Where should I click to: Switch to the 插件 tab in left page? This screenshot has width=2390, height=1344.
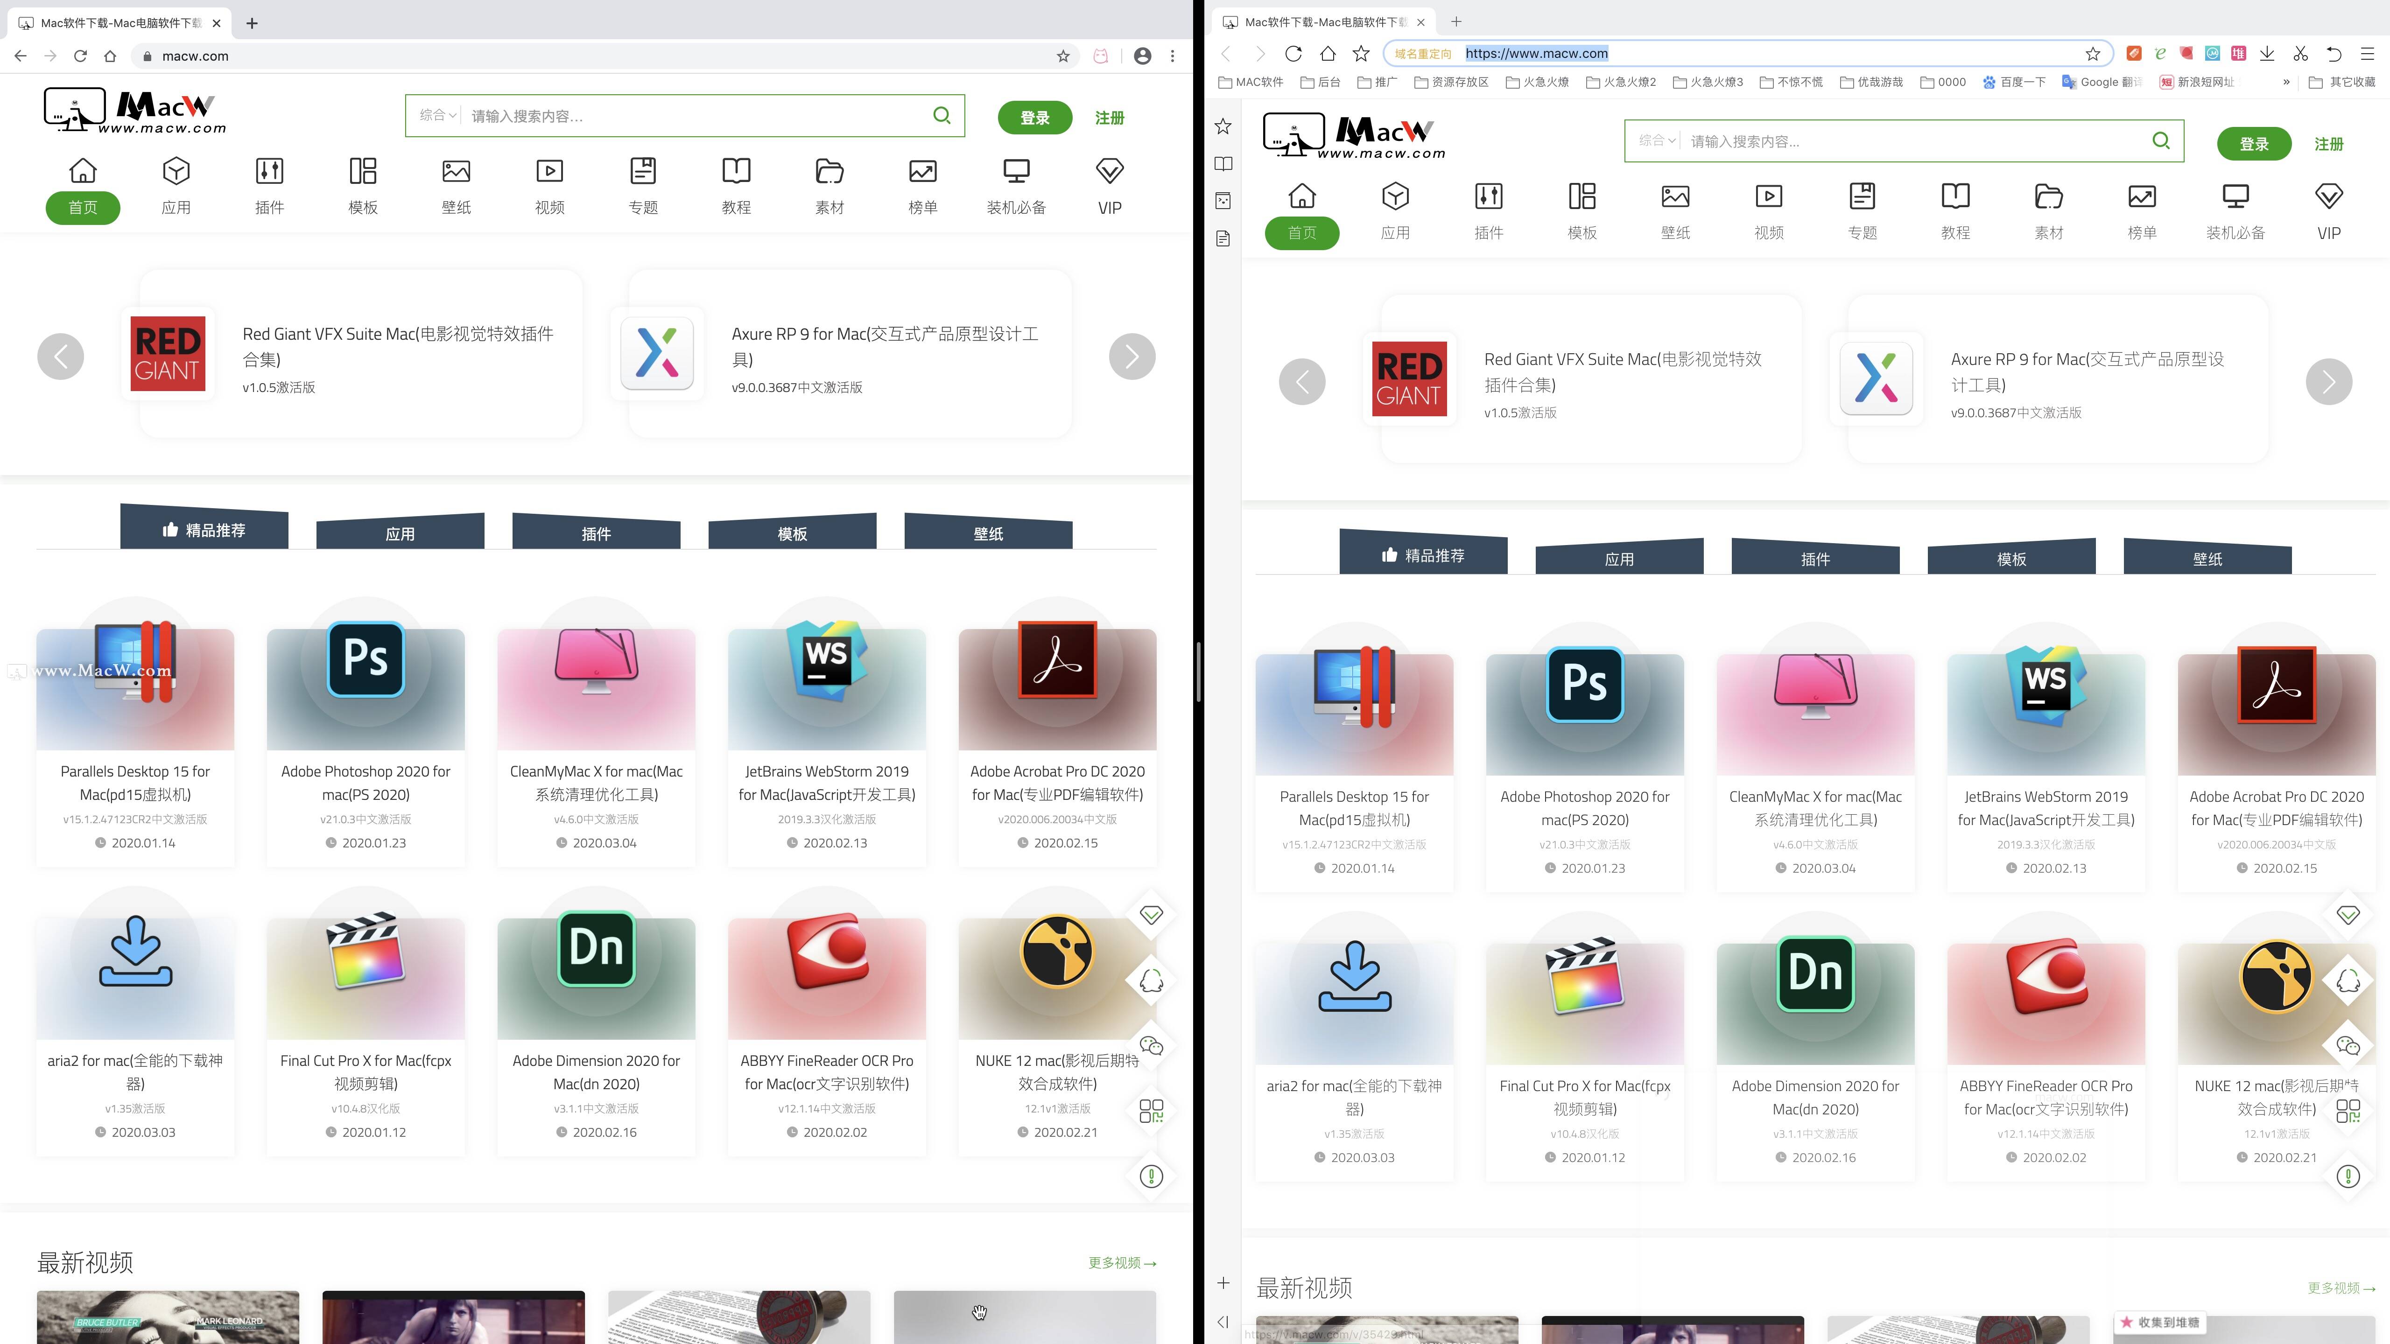(x=596, y=533)
